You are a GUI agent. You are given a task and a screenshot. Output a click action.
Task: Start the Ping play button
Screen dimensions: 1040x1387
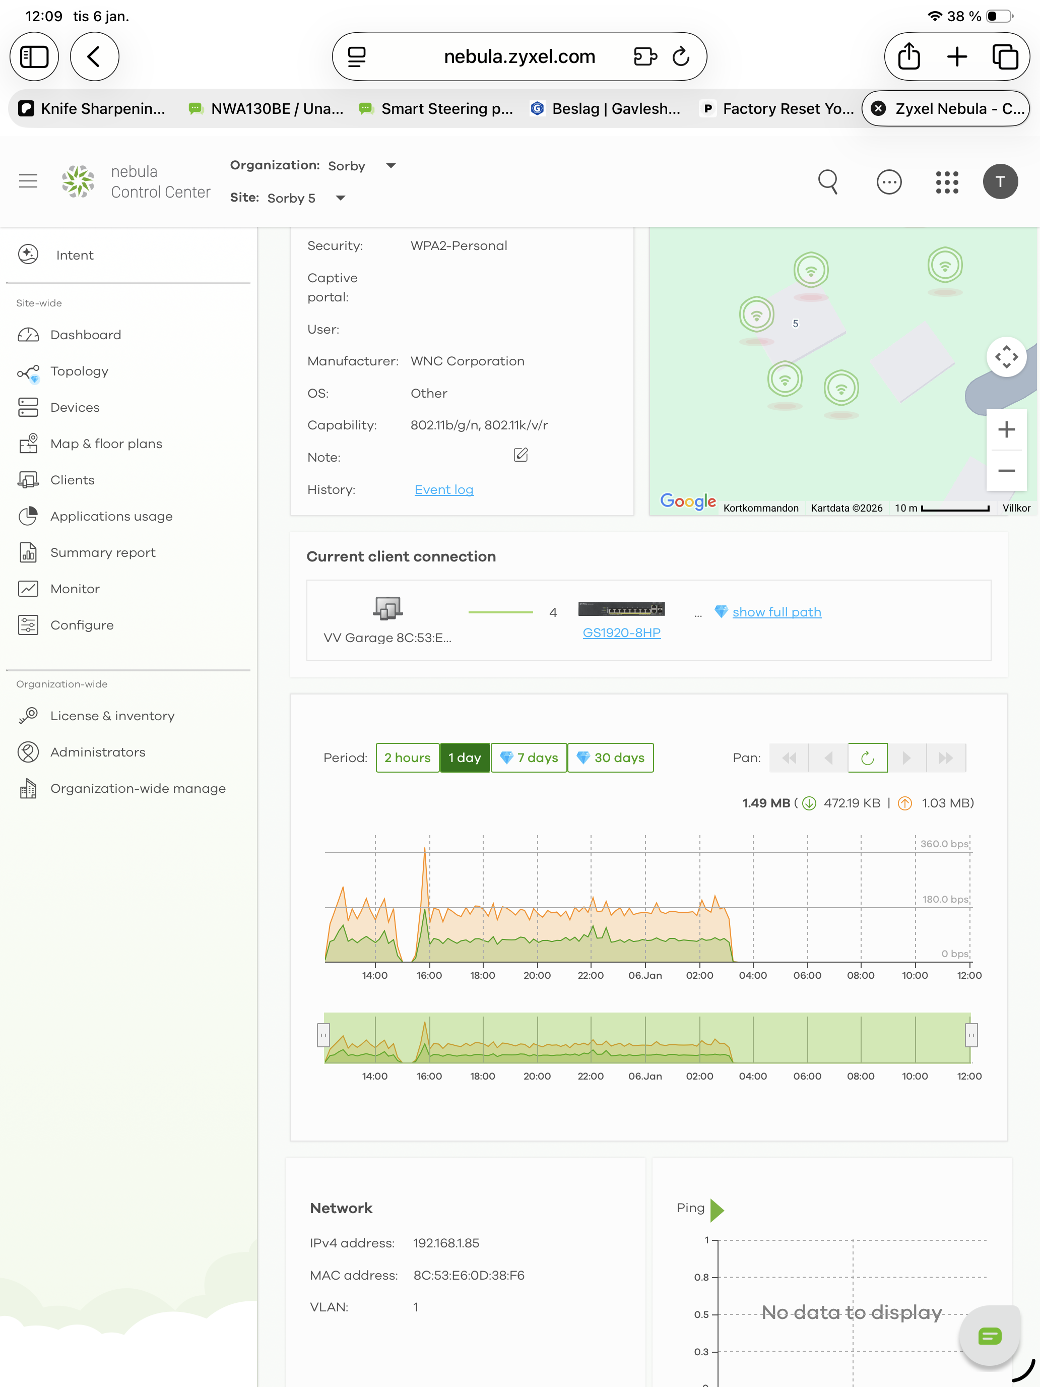pos(717,1210)
